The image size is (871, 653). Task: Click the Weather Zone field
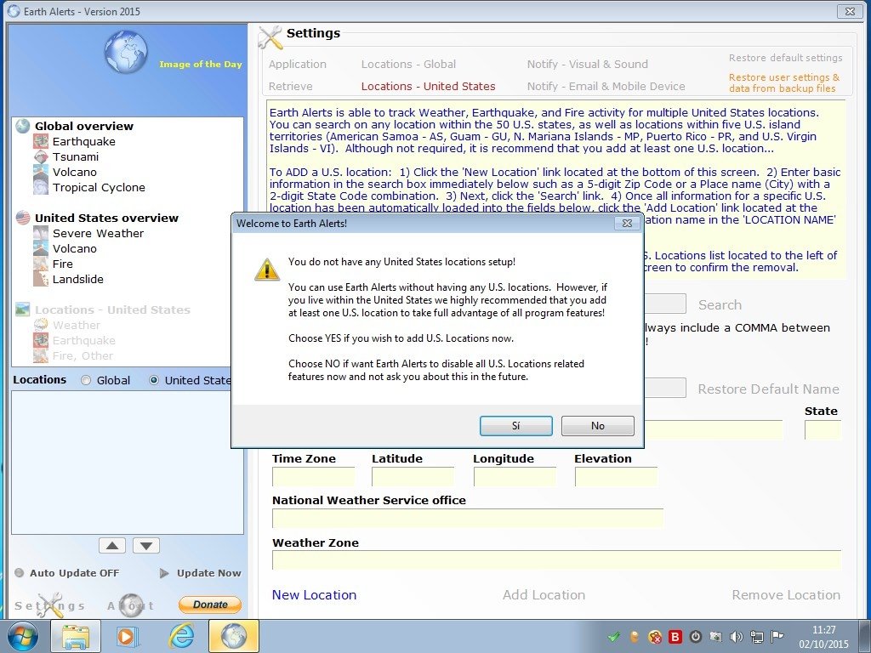[x=556, y=560]
